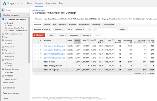Screen dimensions: 157x101
Task: Click the Google AdWords logo
Action: (x=13, y=3)
